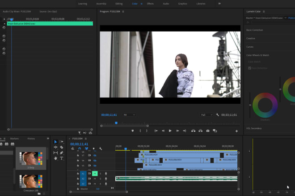
Task: Click the Lift button
Action: click(193, 131)
